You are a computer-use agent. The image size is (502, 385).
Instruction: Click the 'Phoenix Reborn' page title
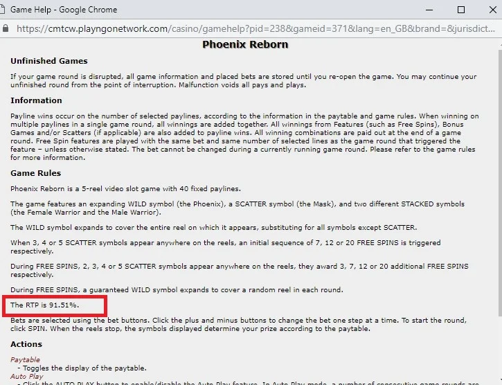[x=245, y=44]
